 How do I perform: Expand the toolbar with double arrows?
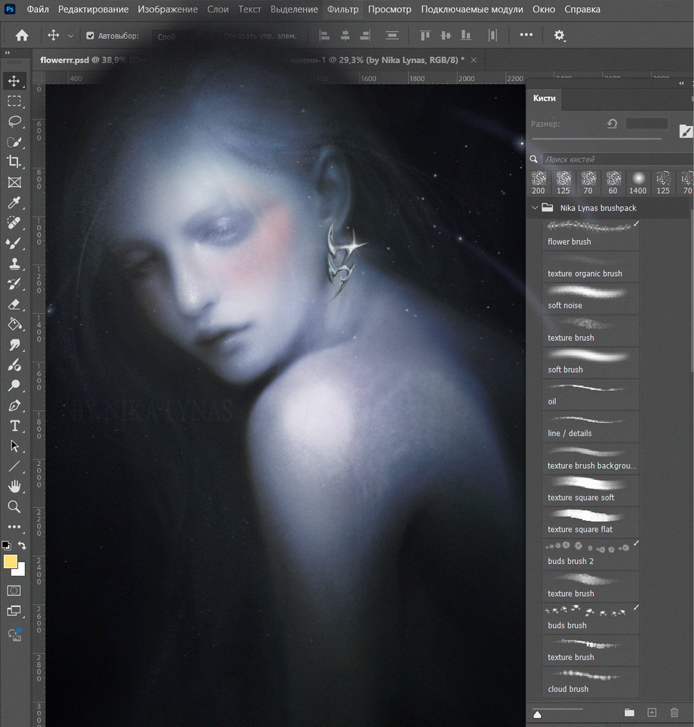pos(7,53)
